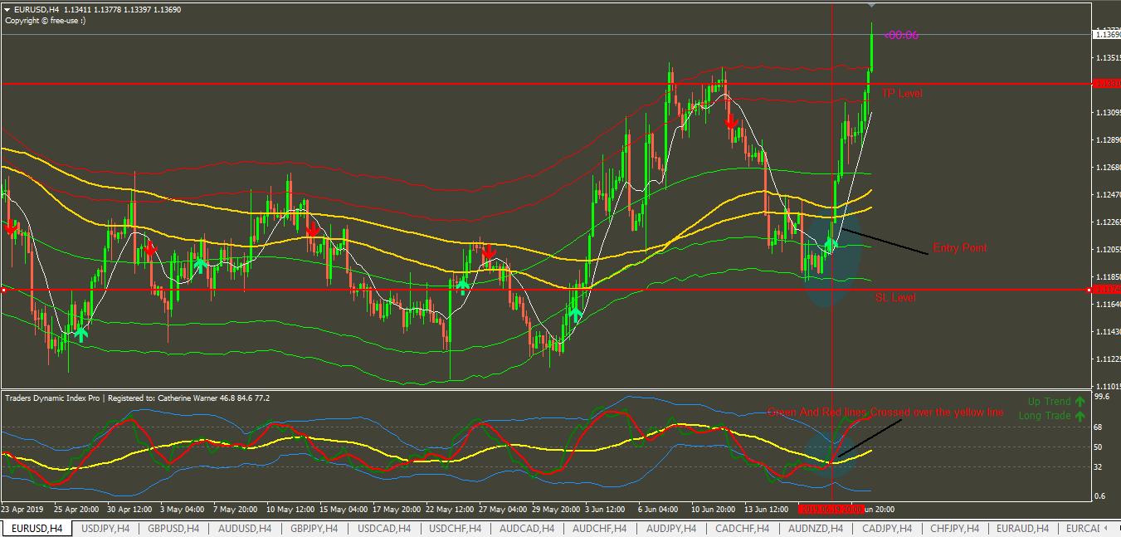The height and width of the screenshot is (537, 1121).
Task: Click the 22 May 12:00 time axis label
Action: pos(451,509)
